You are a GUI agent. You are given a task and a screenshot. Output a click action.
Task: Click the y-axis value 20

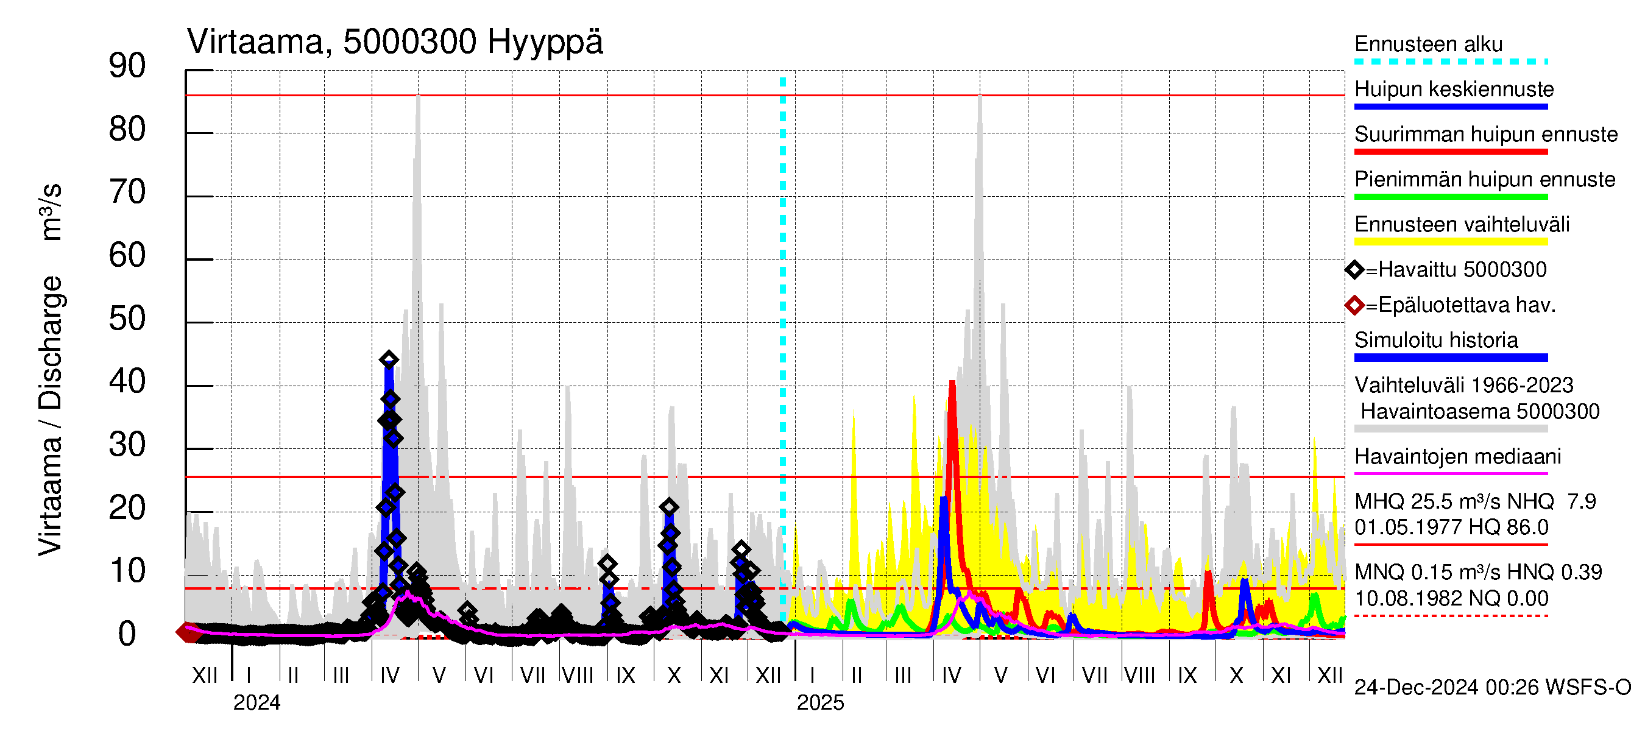(127, 508)
